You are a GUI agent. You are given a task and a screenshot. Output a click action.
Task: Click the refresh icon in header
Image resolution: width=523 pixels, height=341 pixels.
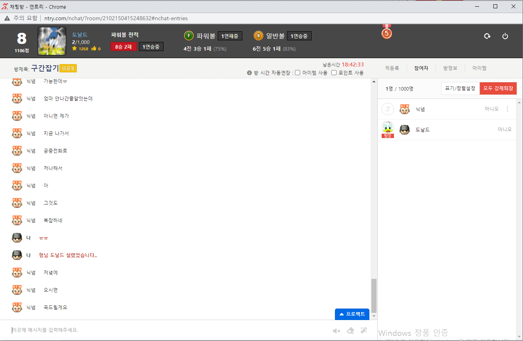[x=487, y=36]
